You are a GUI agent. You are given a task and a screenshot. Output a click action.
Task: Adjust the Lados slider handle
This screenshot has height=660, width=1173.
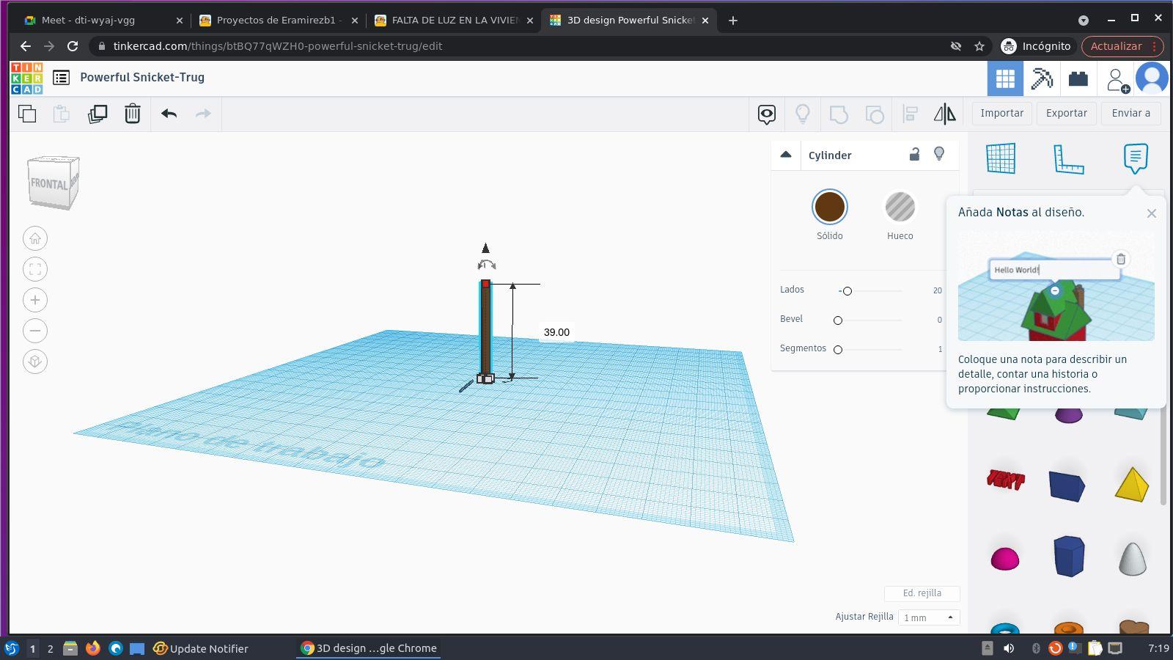847,291
